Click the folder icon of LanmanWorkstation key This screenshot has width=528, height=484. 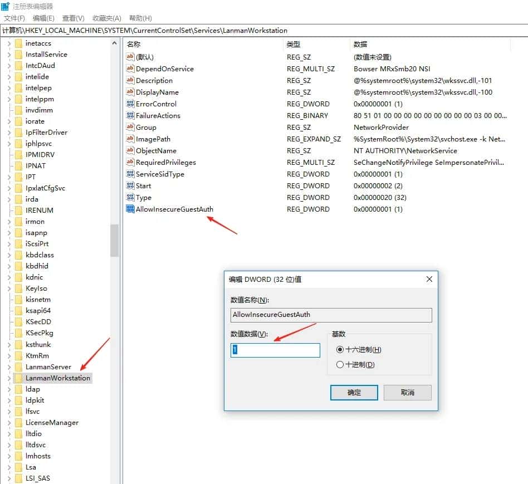[19, 378]
